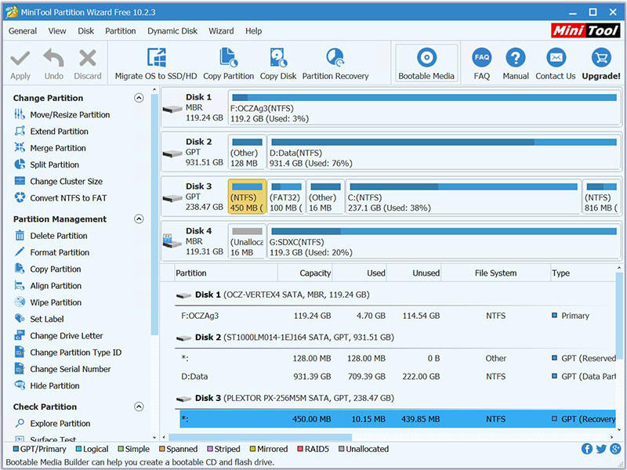Image resolution: width=627 pixels, height=470 pixels.
Task: Launch the Copy Disk tool
Action: click(x=278, y=59)
